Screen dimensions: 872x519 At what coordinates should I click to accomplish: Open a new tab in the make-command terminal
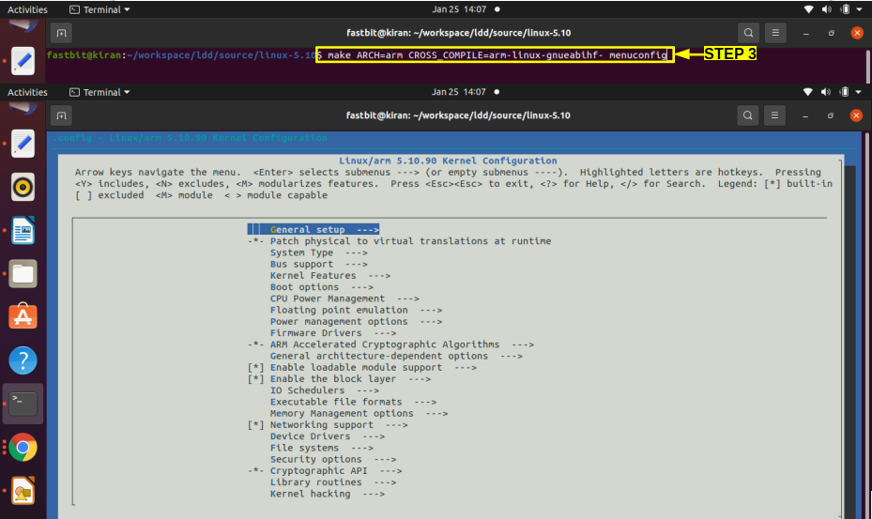tap(62, 34)
